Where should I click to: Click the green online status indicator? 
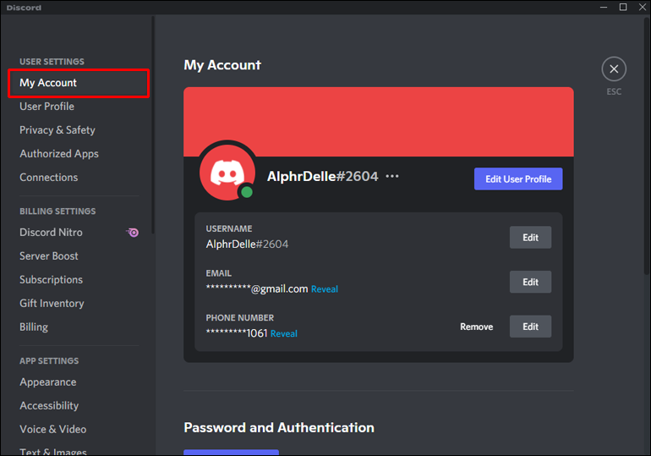coord(247,192)
